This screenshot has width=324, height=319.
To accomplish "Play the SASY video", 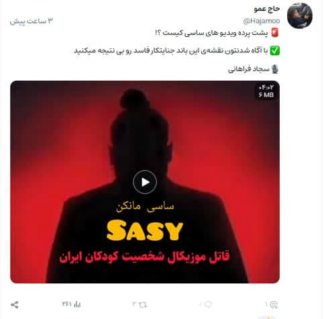I will tap(145, 182).
